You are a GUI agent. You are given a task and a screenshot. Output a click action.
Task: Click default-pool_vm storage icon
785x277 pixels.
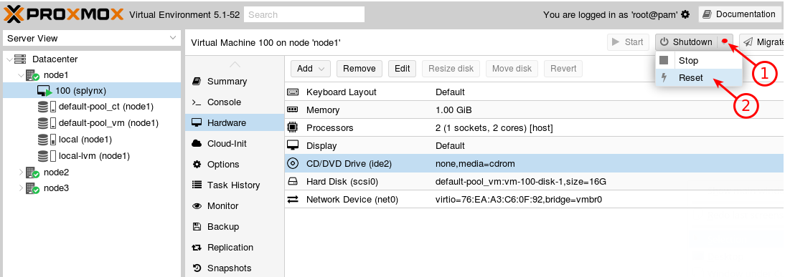coord(47,123)
